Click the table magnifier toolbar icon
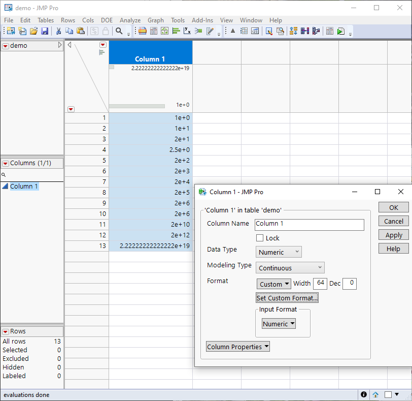Viewport: 412px width, 401px height. coord(280,31)
